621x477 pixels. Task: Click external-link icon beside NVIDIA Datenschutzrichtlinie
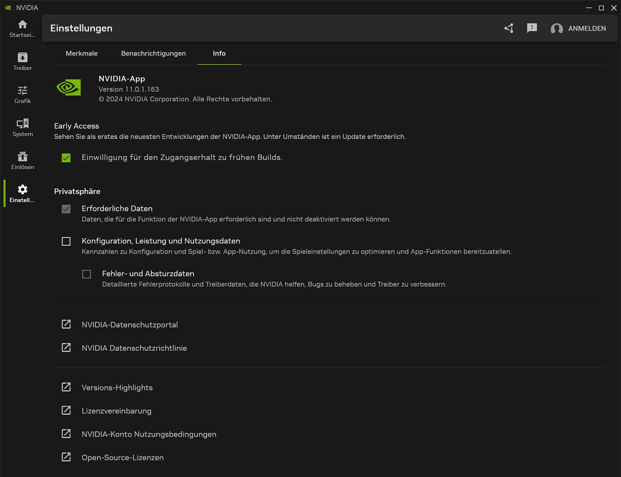click(x=66, y=347)
